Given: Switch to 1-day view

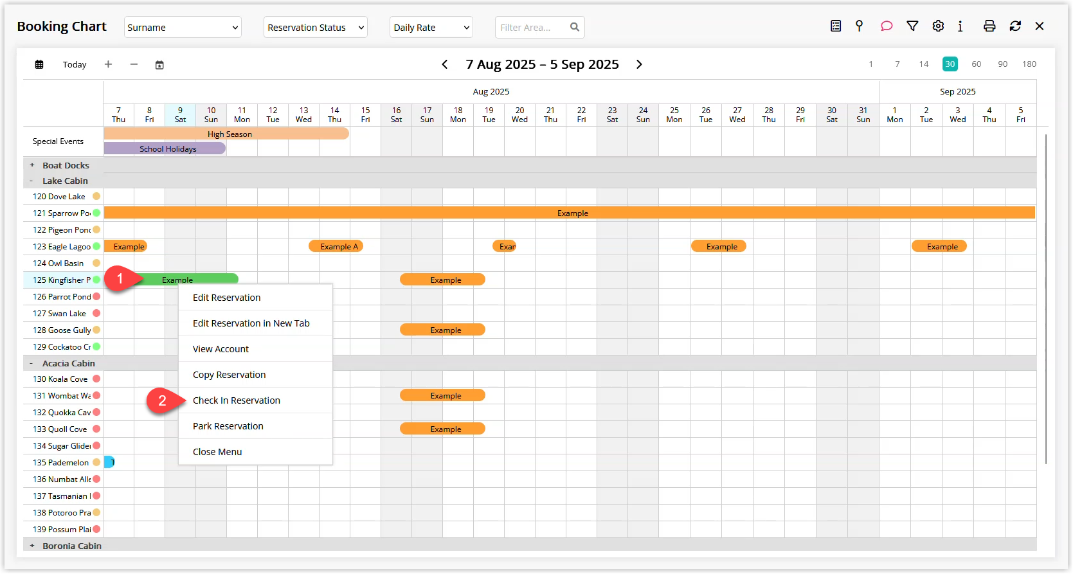Looking at the screenshot, I should pyautogui.click(x=870, y=64).
